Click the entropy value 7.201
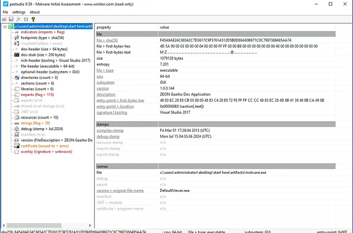 click(164, 64)
